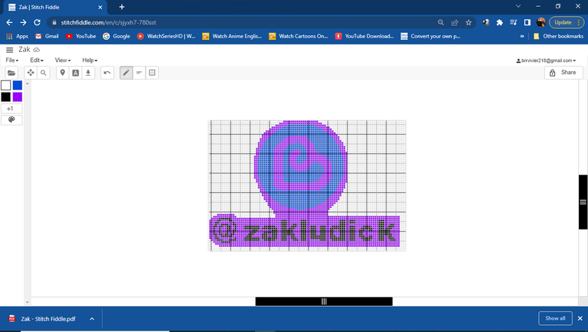Click the download arrow toolbar icon
This screenshot has height=332, width=588.
pyautogui.click(x=88, y=73)
